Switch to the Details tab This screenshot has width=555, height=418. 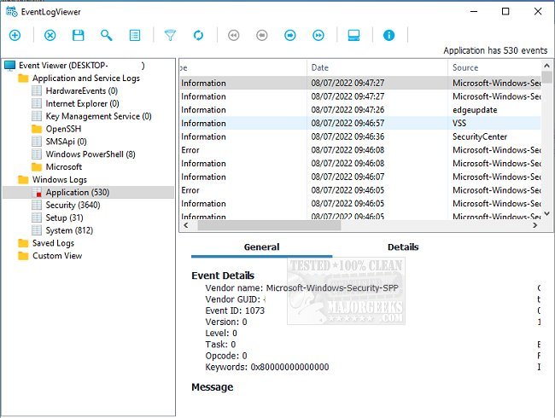[x=403, y=247]
